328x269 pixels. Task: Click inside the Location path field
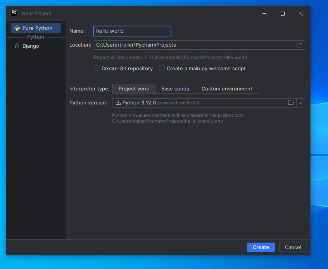point(194,45)
